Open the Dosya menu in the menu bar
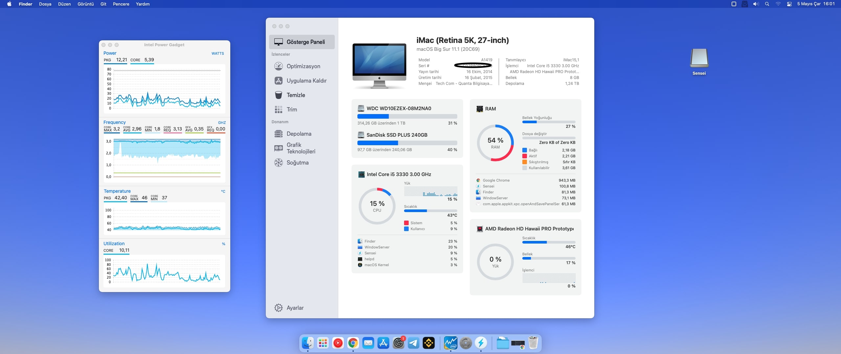This screenshot has width=841, height=354. (45, 4)
